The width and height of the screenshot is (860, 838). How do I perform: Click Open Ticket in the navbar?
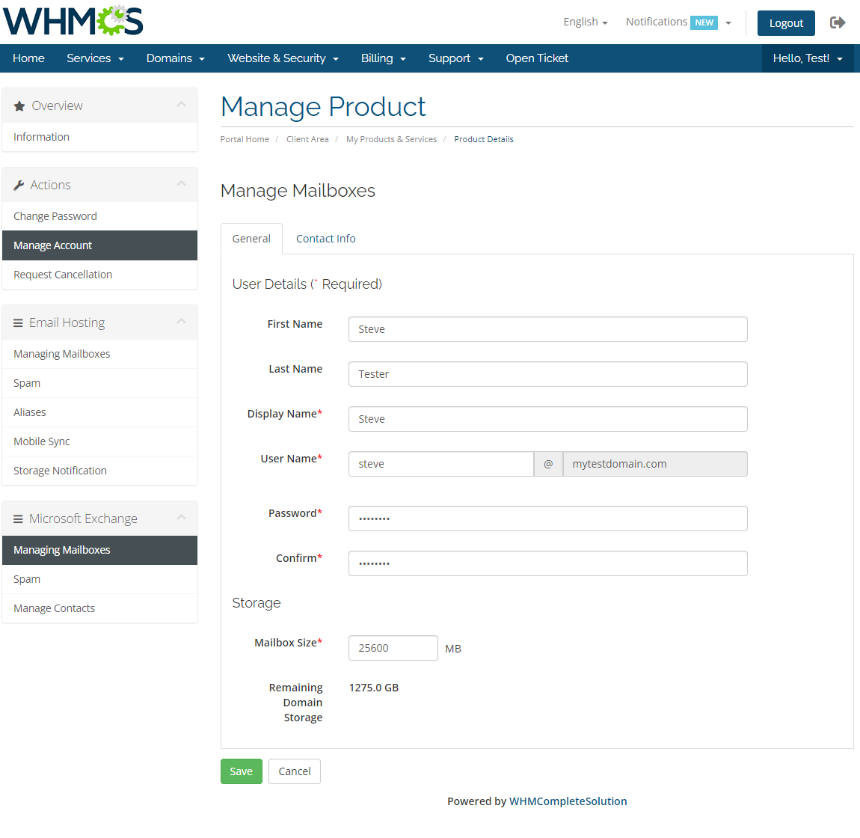click(x=536, y=58)
